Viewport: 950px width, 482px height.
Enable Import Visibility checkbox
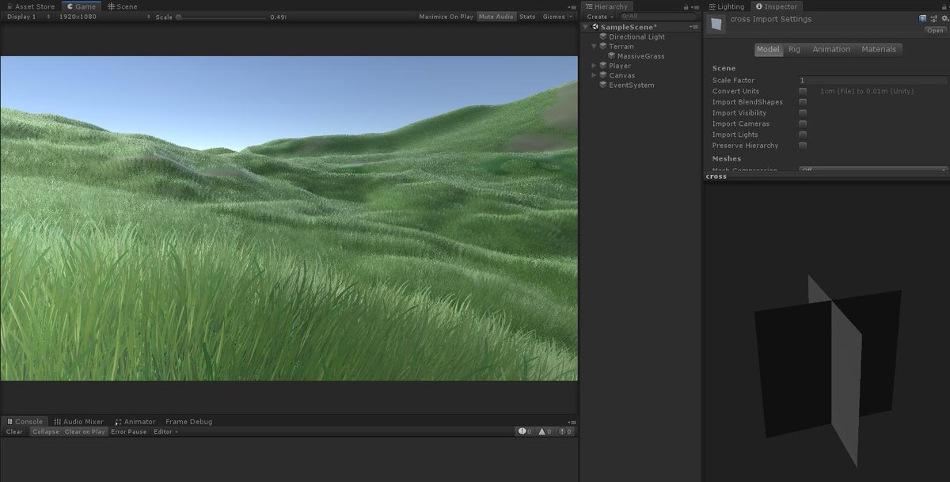[x=803, y=112]
